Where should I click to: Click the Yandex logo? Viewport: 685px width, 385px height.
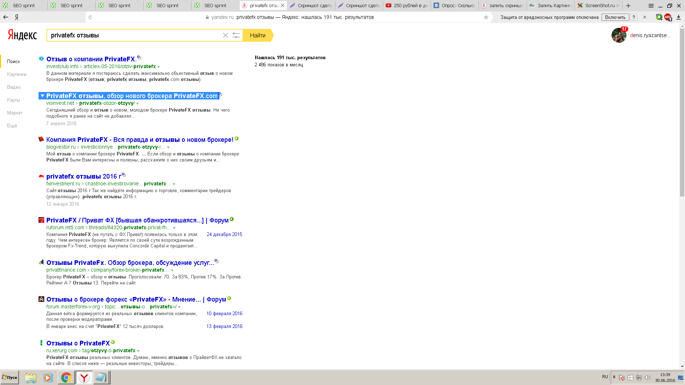tap(22, 35)
